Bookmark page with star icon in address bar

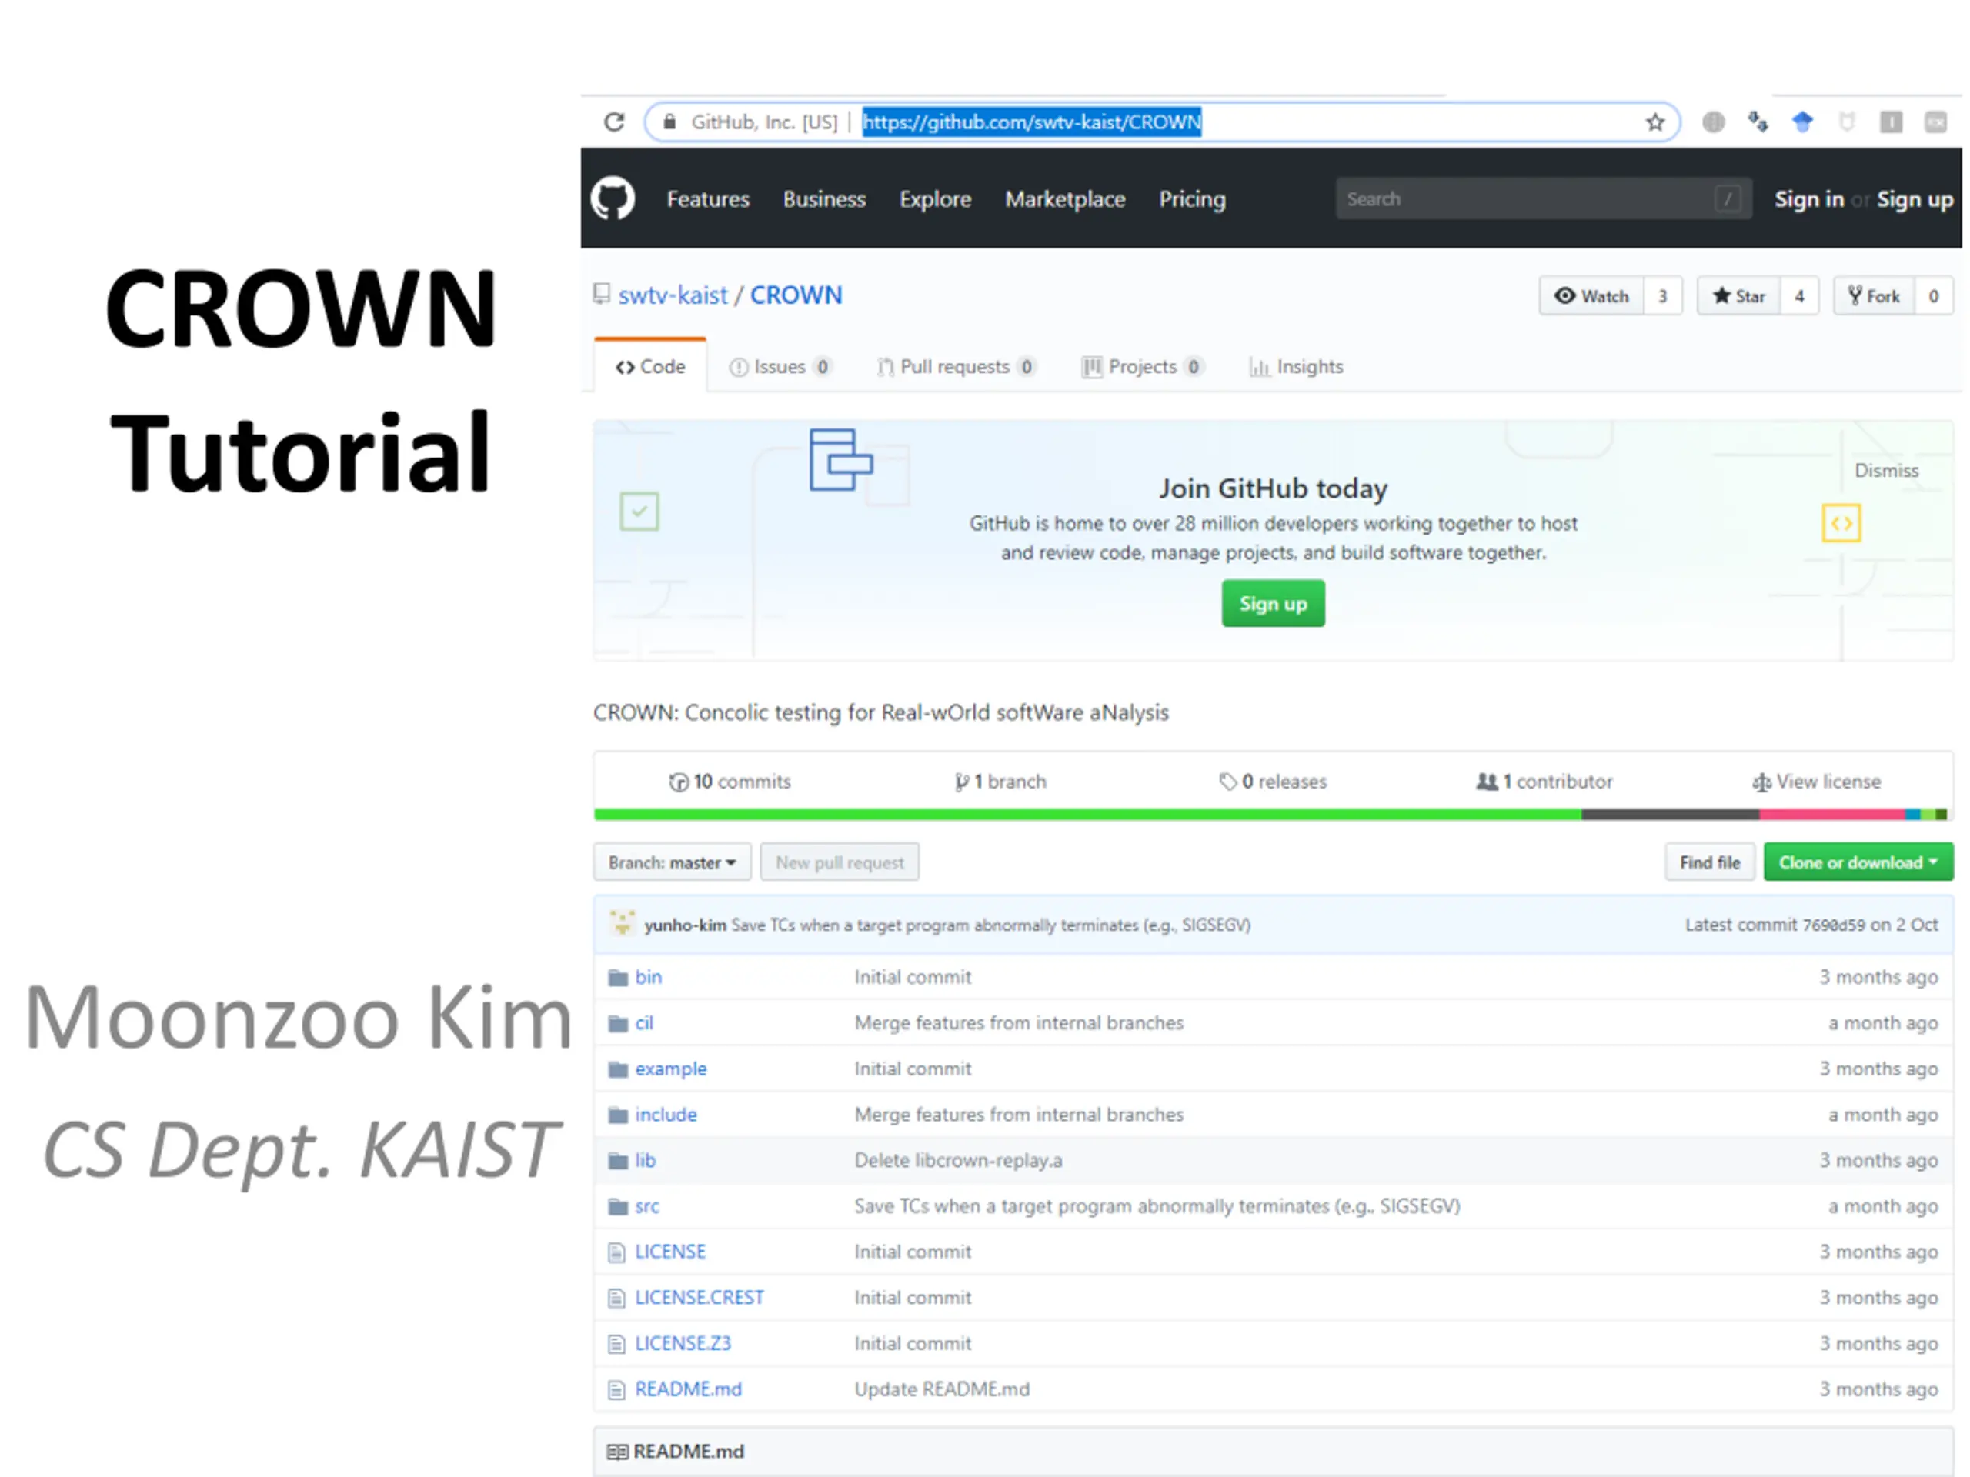(x=1654, y=122)
